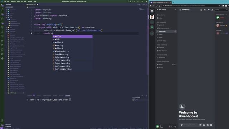The height and width of the screenshot is (129, 229).
Task: Choose 'WindowsError' in the autocomplete list
Action: pos(72,51)
